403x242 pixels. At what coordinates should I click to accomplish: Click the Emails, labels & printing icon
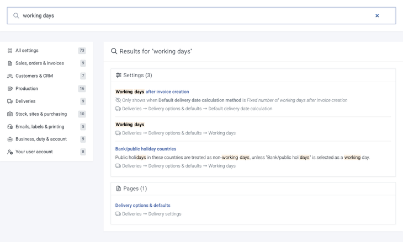tap(10, 127)
